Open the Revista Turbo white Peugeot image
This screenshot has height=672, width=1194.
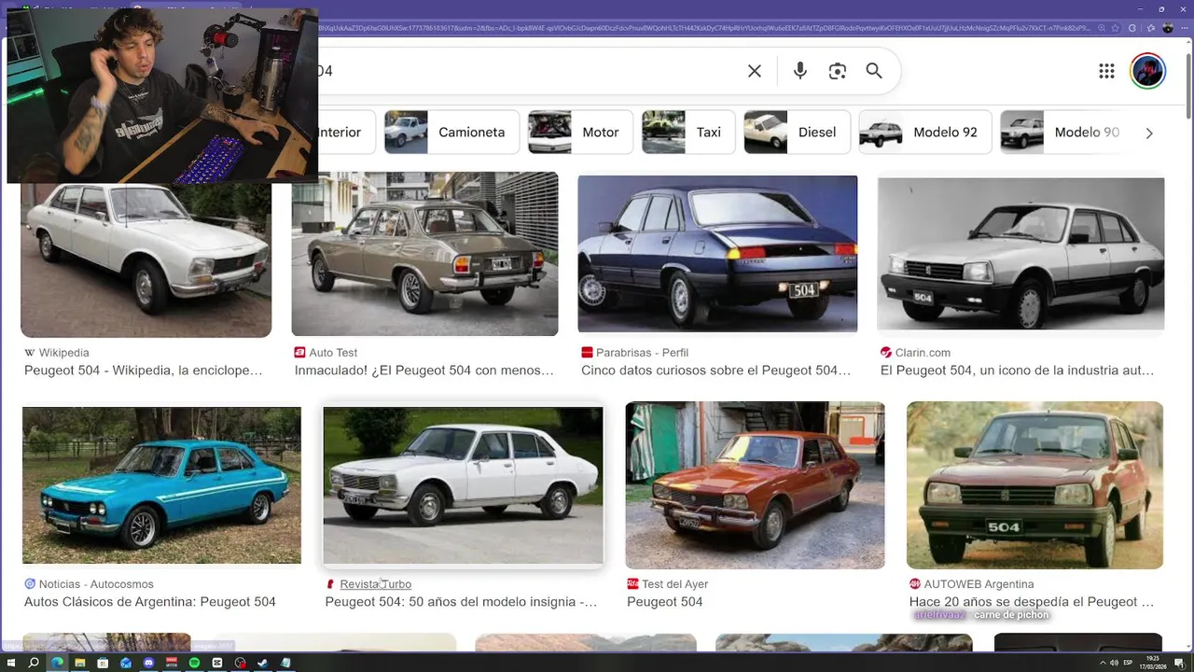click(463, 485)
